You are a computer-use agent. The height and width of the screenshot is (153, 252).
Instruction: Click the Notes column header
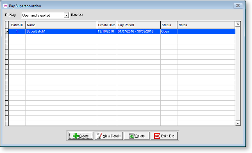pos(206,25)
